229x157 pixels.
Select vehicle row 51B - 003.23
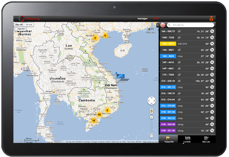pyautogui.click(x=187, y=118)
